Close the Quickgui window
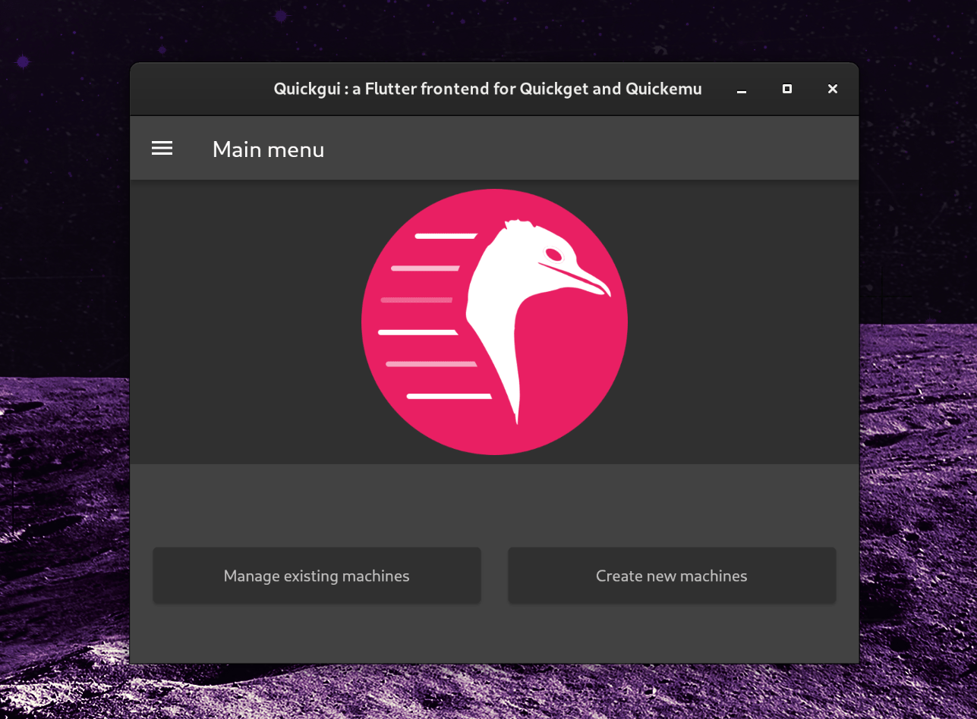The width and height of the screenshot is (977, 719). click(x=833, y=89)
